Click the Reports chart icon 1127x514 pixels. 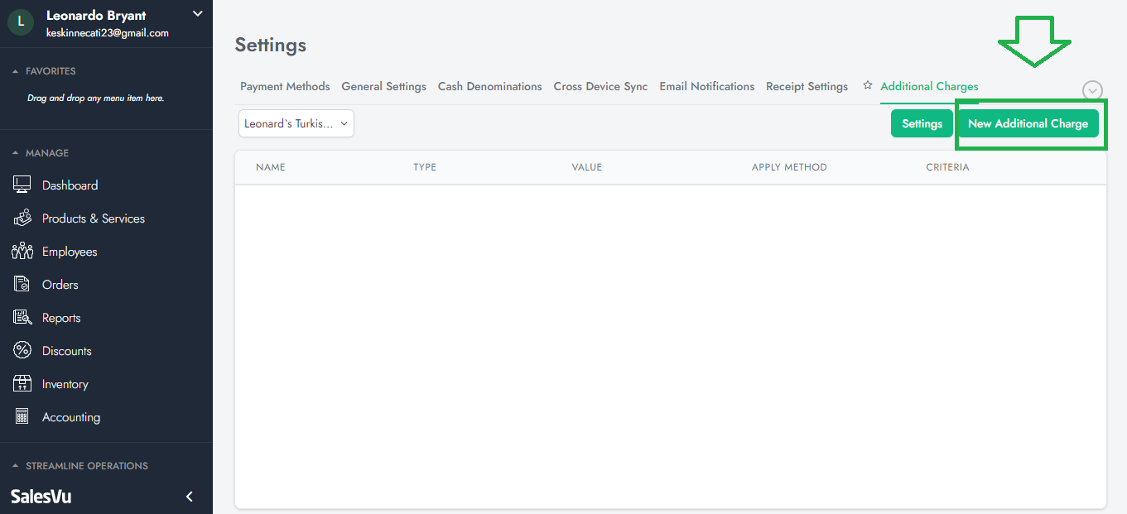22,318
